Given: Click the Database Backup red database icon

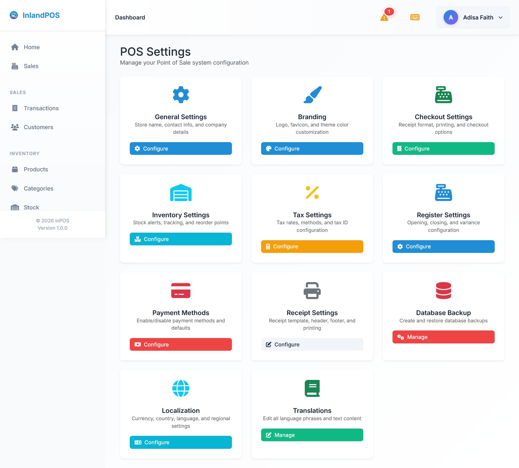Looking at the screenshot, I should click(443, 290).
